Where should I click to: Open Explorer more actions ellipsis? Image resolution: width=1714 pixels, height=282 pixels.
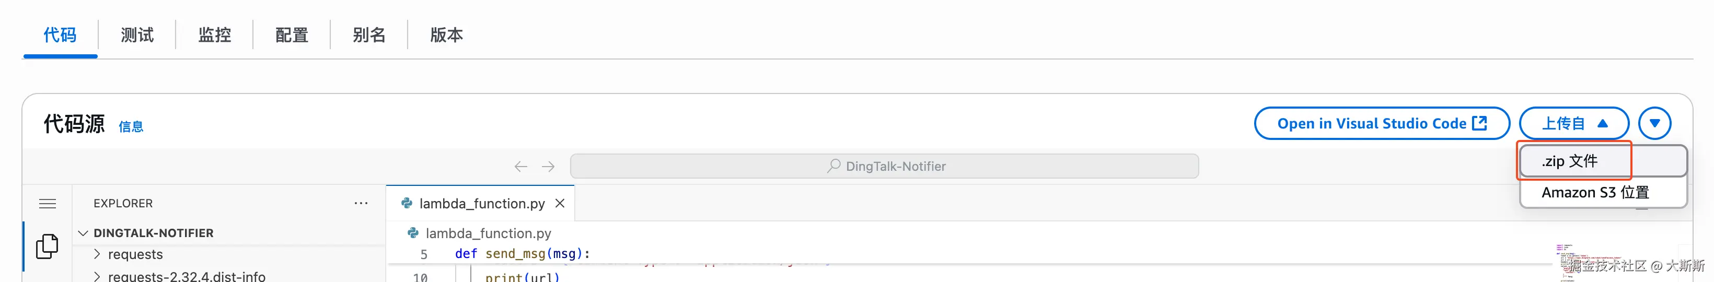(361, 203)
